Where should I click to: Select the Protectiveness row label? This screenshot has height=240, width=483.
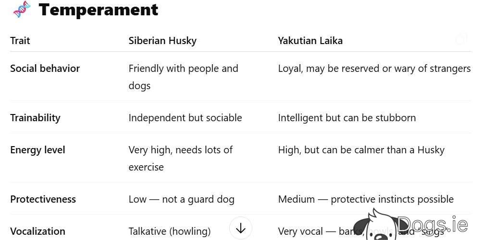(x=43, y=199)
